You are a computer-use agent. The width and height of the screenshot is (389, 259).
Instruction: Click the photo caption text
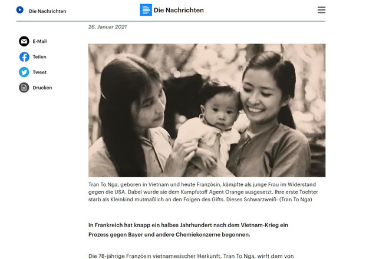click(203, 192)
